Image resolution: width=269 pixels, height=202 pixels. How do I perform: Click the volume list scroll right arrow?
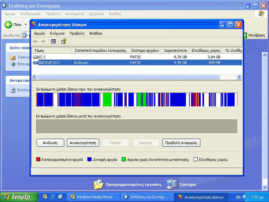point(239,77)
